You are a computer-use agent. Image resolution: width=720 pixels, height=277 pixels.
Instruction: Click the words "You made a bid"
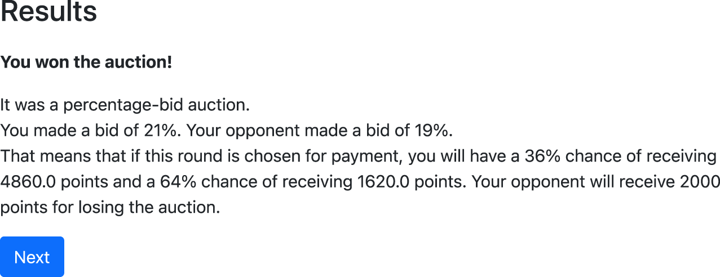click(63, 131)
